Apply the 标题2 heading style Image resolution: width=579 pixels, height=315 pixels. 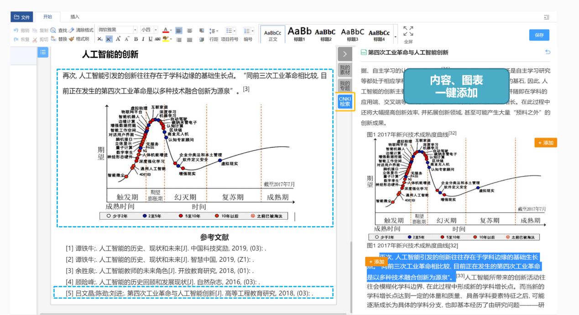point(326,34)
